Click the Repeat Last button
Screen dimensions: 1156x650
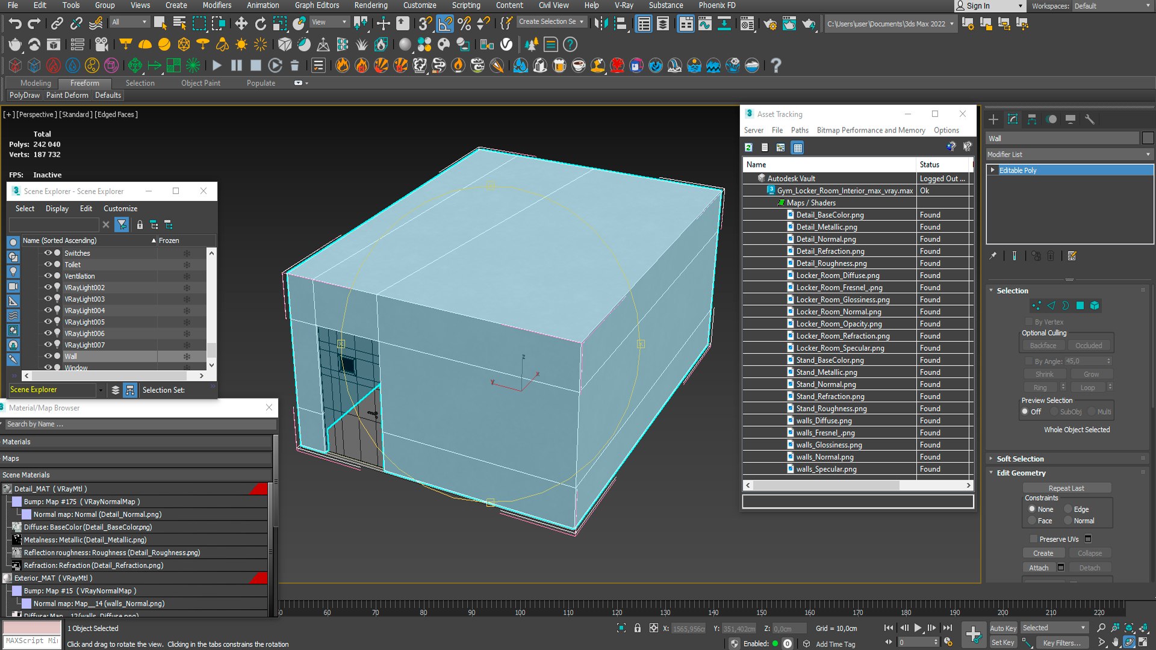tap(1066, 488)
